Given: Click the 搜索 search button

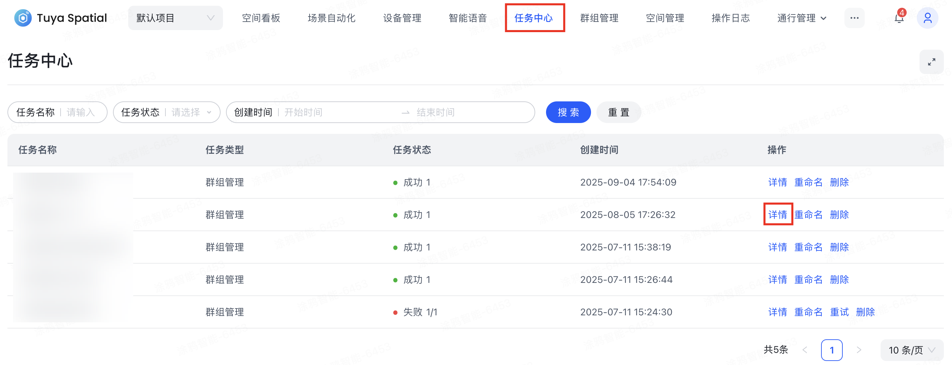Looking at the screenshot, I should 568,112.
